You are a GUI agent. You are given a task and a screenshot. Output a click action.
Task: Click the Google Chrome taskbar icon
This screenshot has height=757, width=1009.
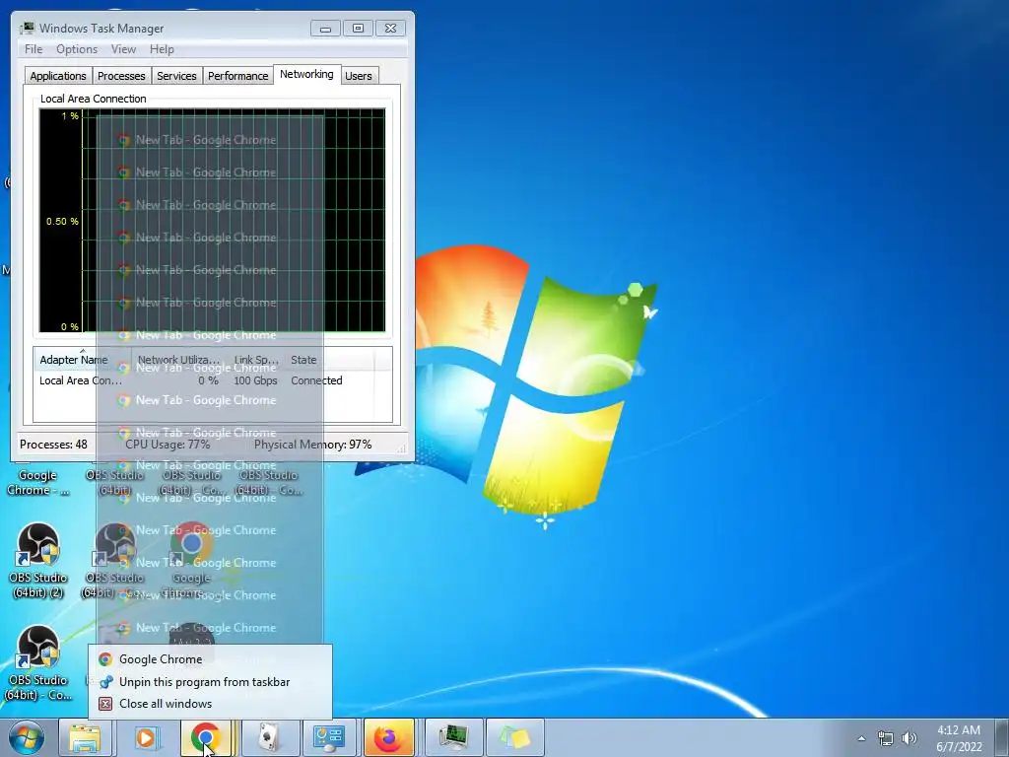pos(206,737)
